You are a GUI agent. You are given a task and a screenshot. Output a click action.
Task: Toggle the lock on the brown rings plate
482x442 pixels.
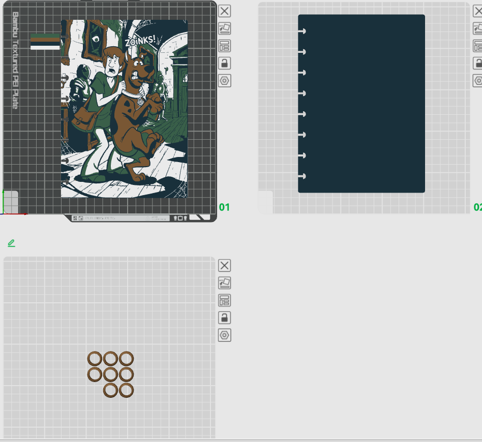click(x=224, y=318)
